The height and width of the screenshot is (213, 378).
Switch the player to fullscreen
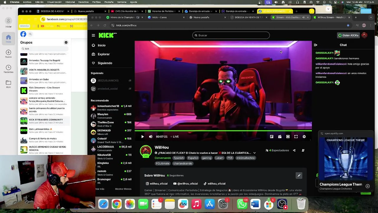296,137
